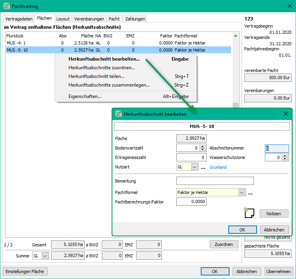Choose Herkunftsabschnitt teilen from context menu
This screenshot has width=296, height=279.
pos(96,76)
